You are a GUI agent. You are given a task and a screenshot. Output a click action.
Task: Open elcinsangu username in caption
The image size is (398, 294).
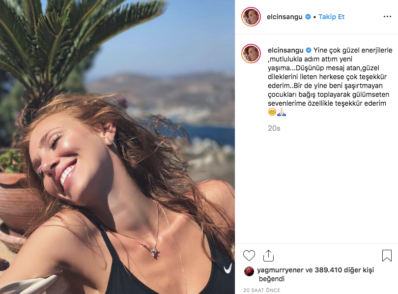[x=285, y=50]
